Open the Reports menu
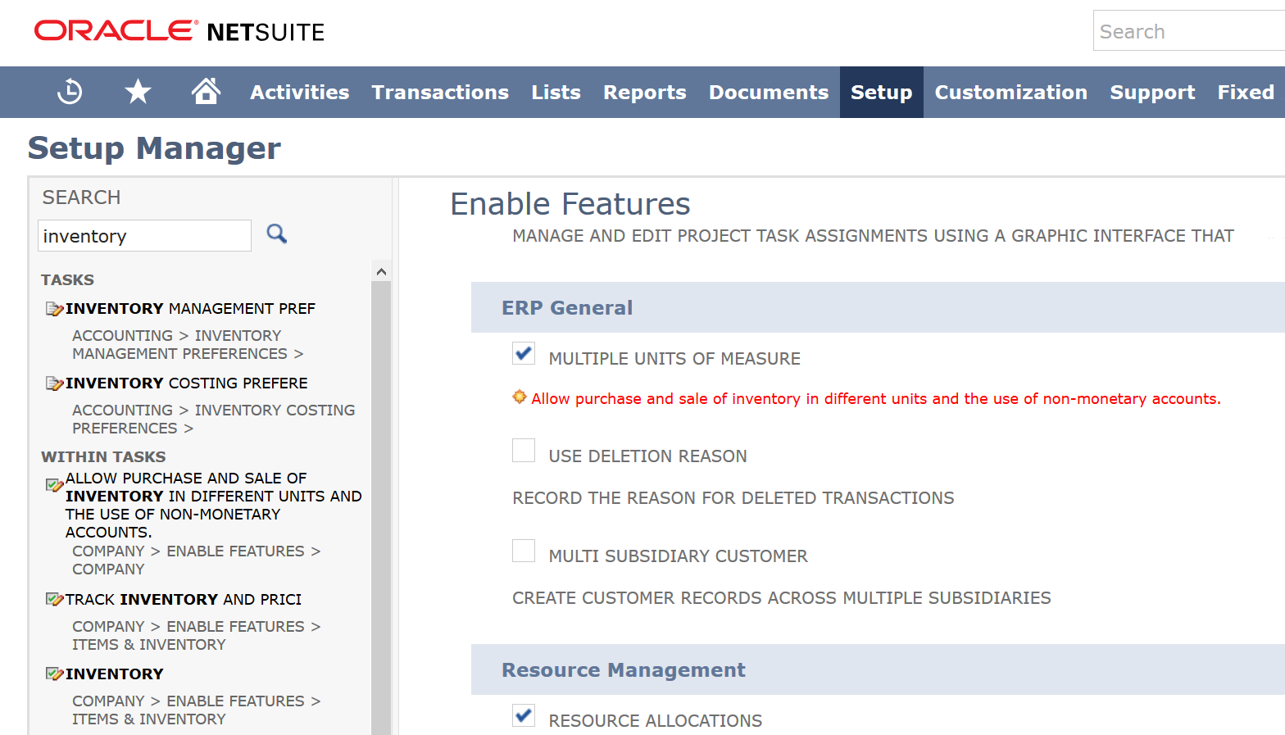The width and height of the screenshot is (1285, 735). [645, 93]
